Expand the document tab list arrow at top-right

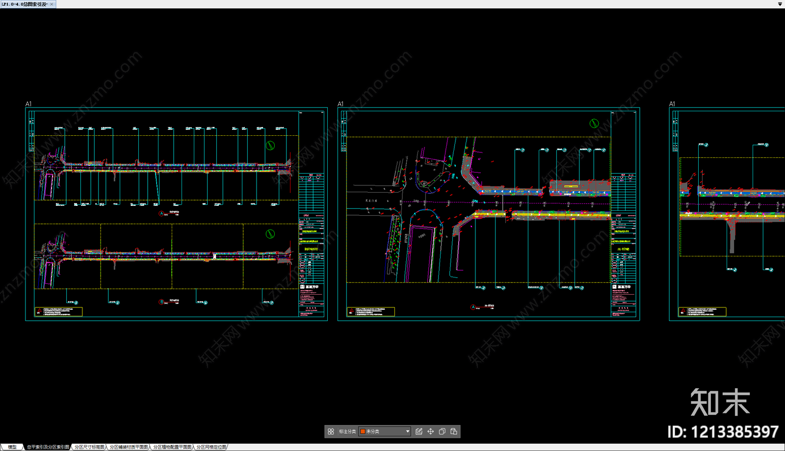click(780, 4)
